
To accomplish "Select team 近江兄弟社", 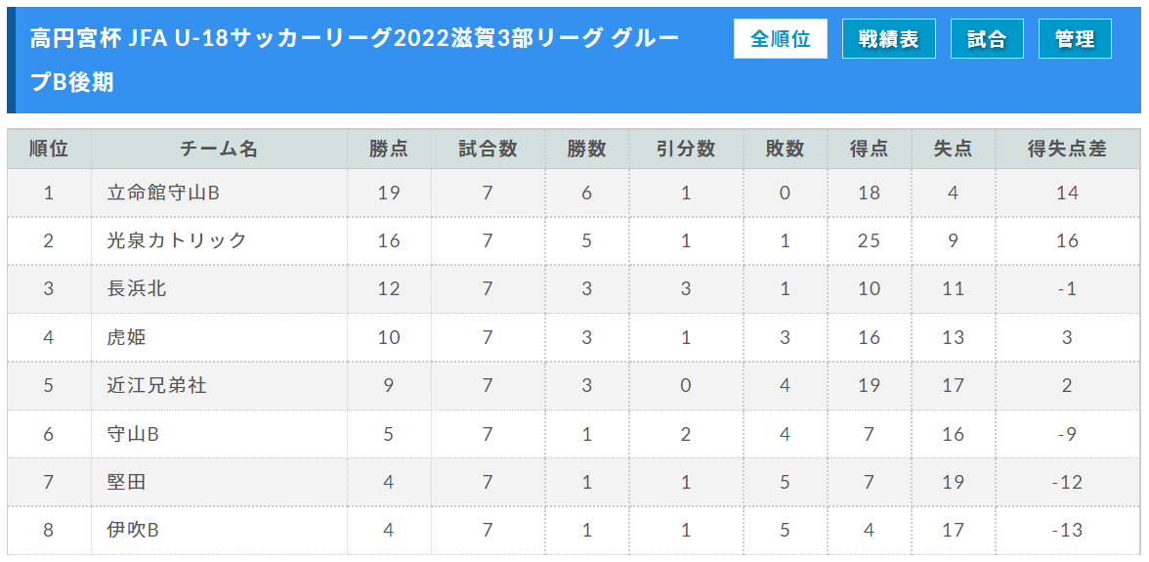I will 156,385.
